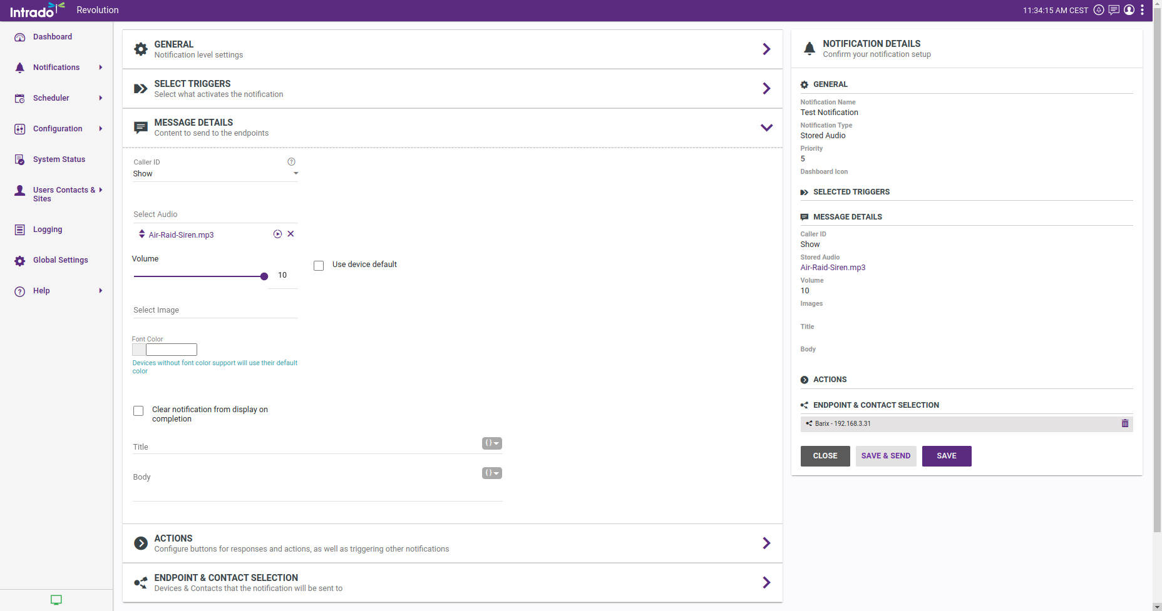Click the Save & Send button

[885, 456]
